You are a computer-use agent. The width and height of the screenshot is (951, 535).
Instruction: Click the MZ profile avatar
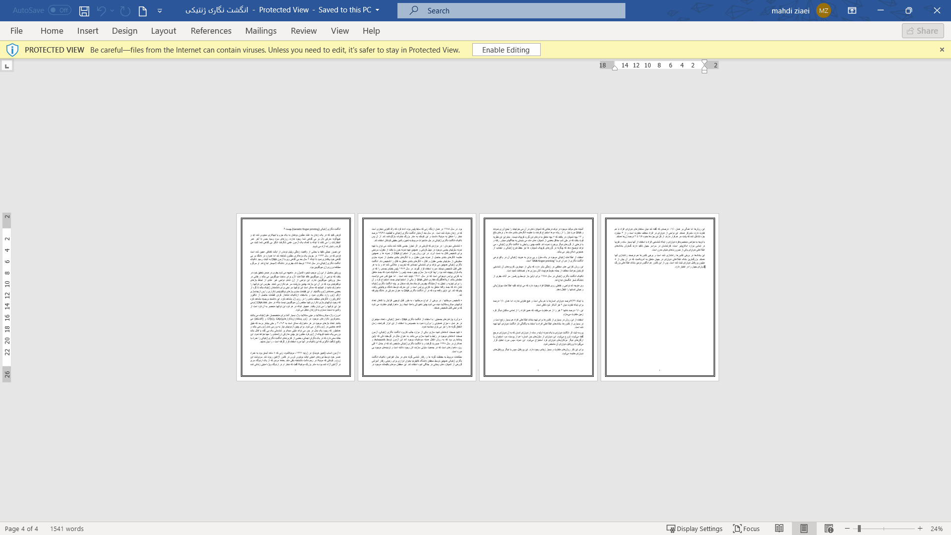pos(824,10)
